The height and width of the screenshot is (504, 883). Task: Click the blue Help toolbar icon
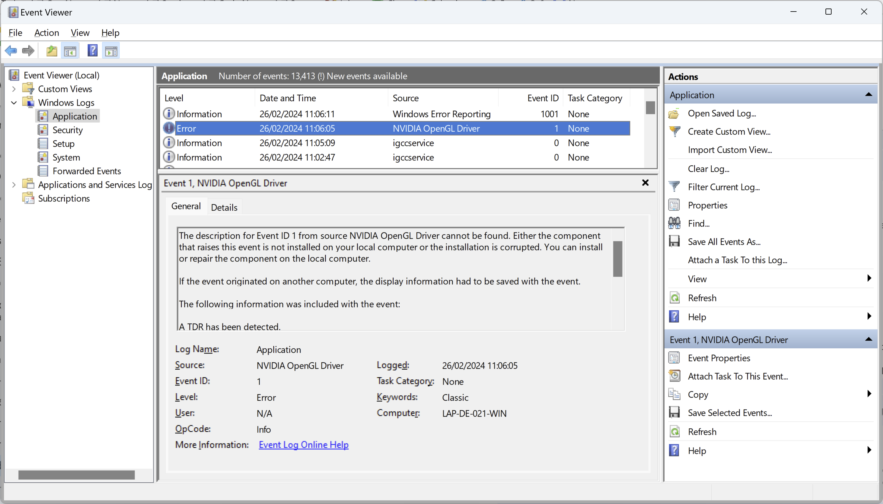(x=92, y=51)
